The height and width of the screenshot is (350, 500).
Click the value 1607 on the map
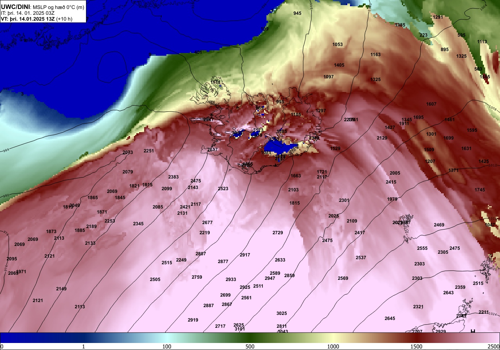click(x=431, y=104)
